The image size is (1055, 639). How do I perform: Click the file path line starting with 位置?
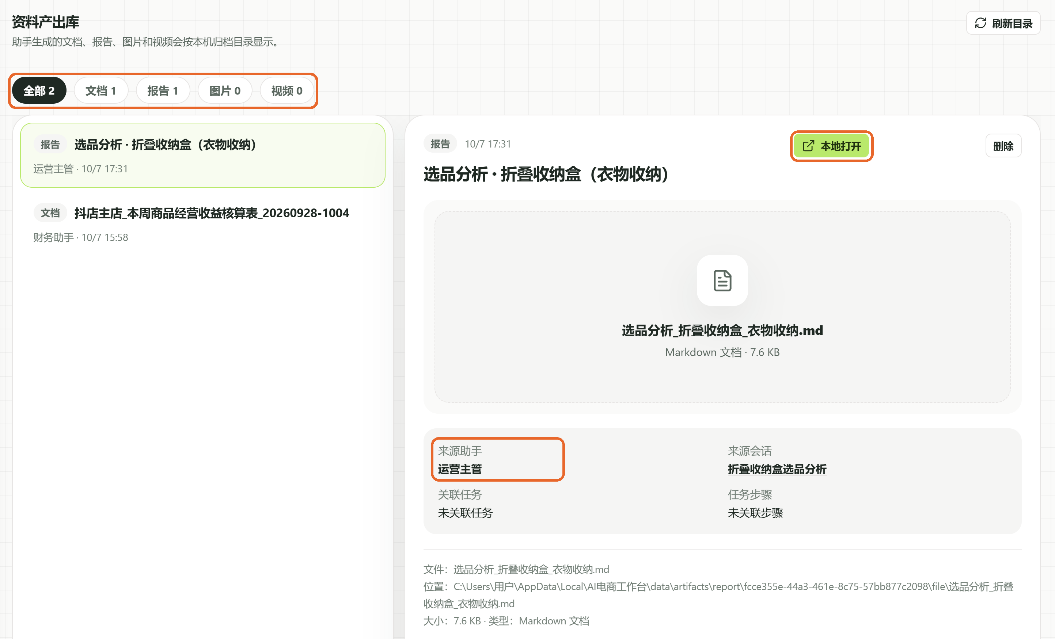pos(718,595)
